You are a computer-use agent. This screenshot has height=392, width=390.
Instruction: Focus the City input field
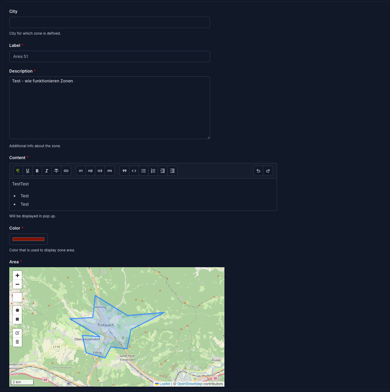110,22
